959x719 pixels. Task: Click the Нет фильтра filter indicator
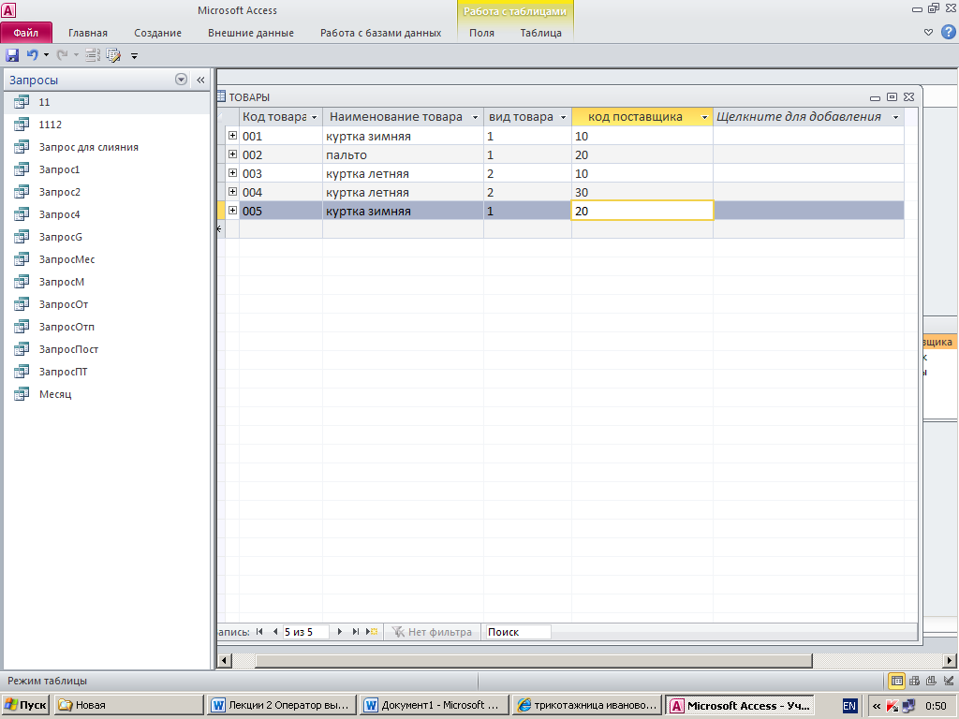pos(432,632)
